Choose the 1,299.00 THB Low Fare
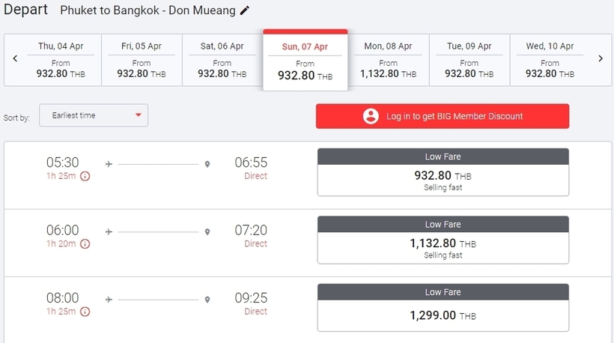 click(x=443, y=307)
